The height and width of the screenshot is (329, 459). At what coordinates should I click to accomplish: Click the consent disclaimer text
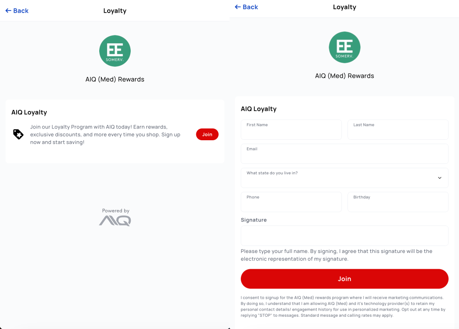[x=343, y=306]
